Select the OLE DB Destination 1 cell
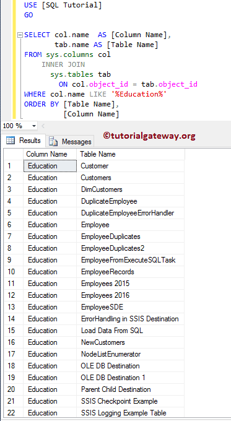 pyautogui.click(x=131, y=378)
